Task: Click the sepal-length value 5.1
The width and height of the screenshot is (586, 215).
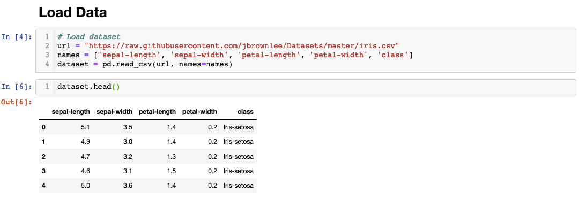Action: click(86, 127)
